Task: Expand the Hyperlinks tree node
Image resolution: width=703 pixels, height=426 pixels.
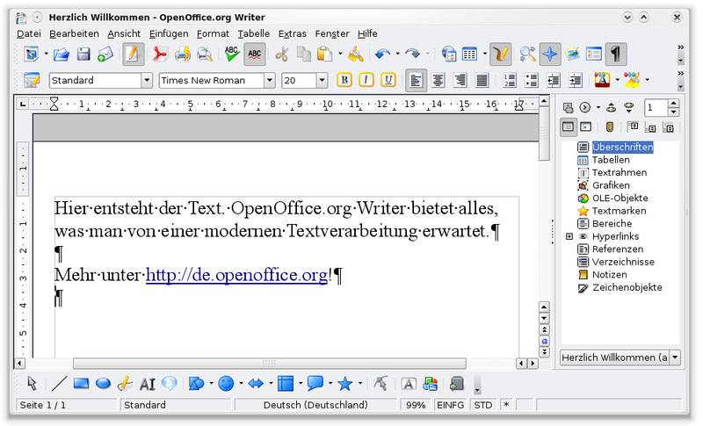Action: [569, 236]
